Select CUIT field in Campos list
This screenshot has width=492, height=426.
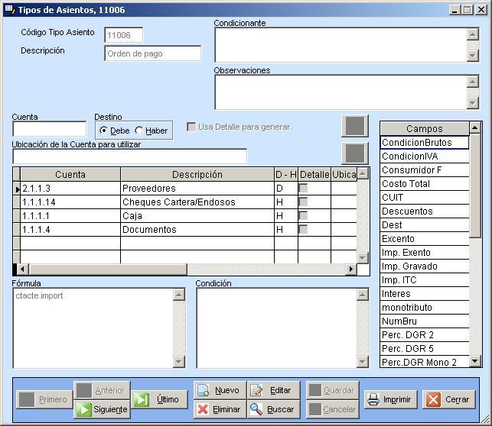[424, 198]
